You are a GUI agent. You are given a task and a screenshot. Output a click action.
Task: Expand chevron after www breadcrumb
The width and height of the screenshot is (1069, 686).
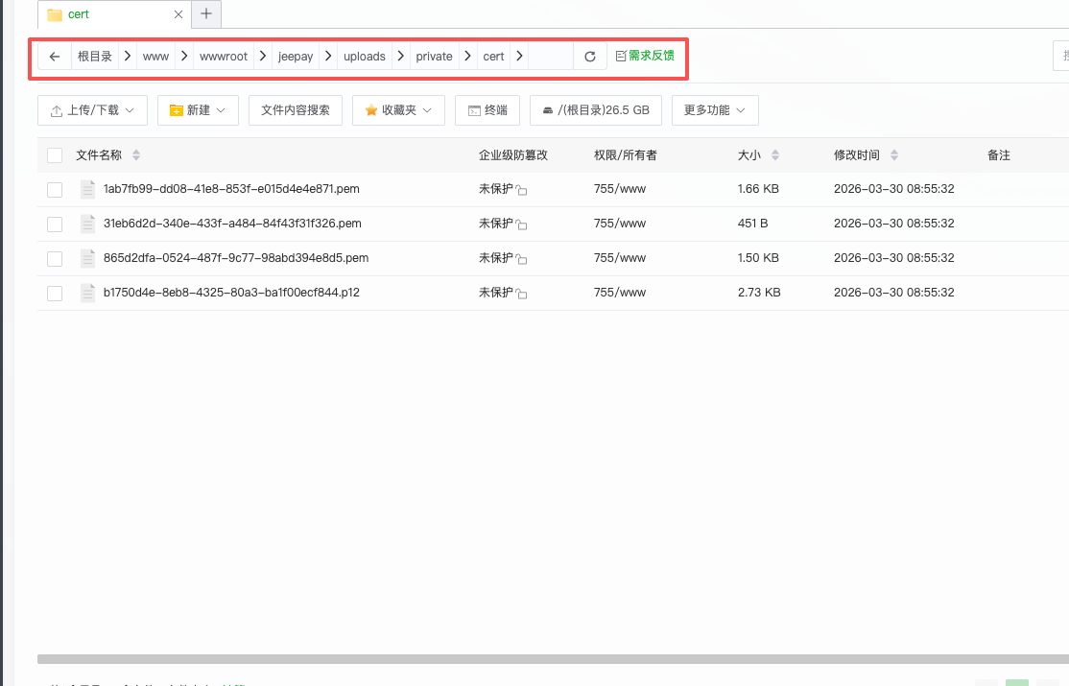184,56
